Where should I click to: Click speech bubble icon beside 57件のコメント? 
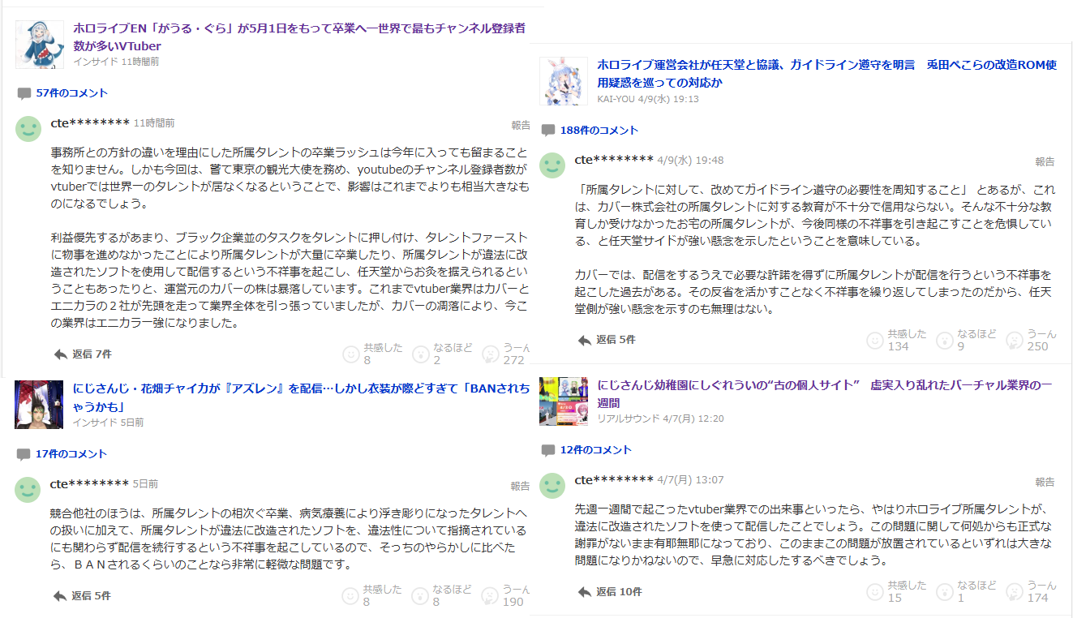[x=24, y=93]
